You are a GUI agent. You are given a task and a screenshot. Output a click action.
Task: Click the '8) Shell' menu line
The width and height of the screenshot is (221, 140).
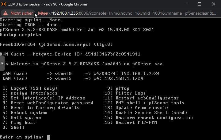pos(13,127)
